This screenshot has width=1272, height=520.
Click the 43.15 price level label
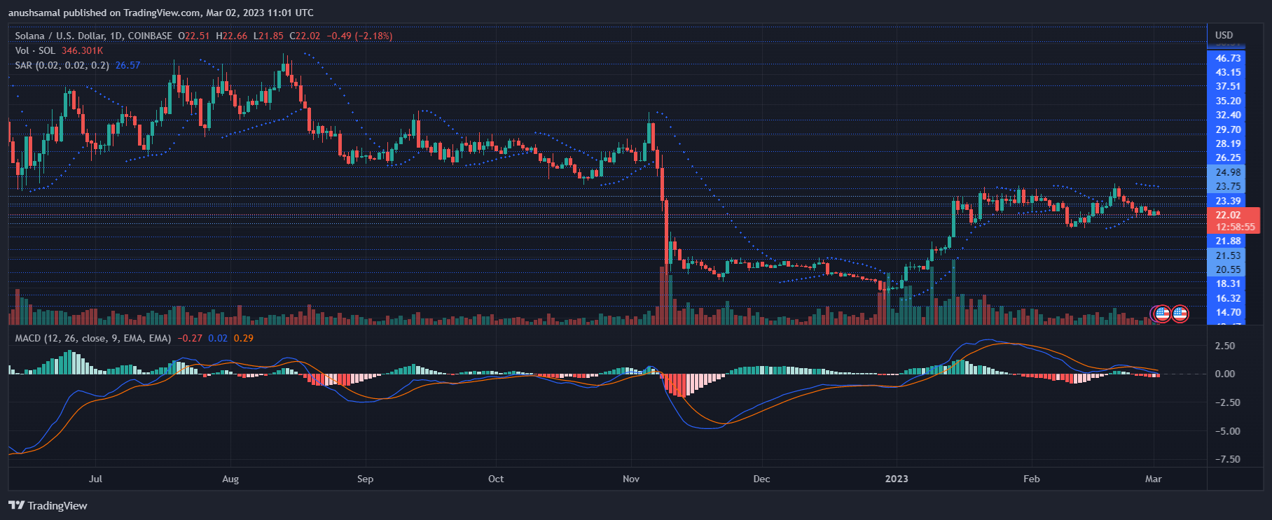pyautogui.click(x=1228, y=72)
